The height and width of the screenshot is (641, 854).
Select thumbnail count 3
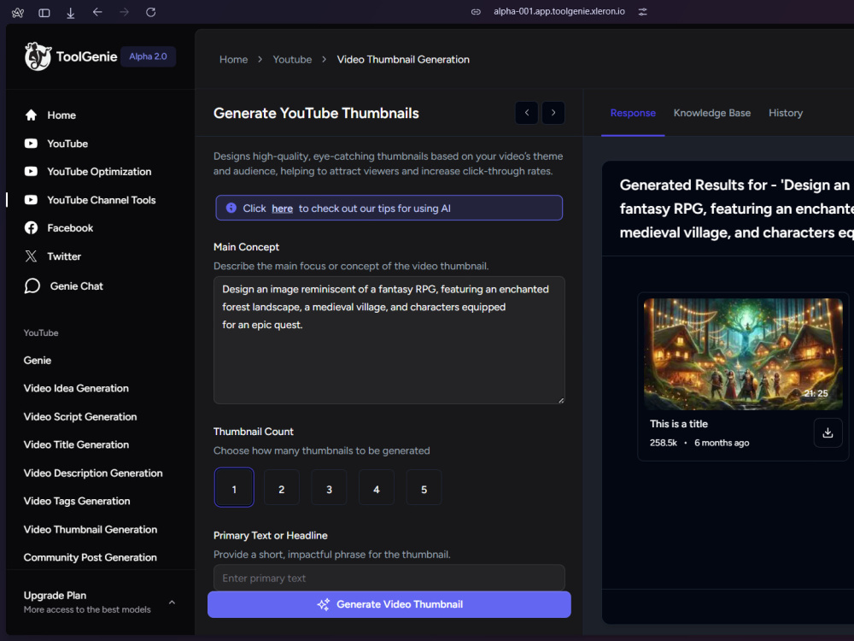point(329,487)
